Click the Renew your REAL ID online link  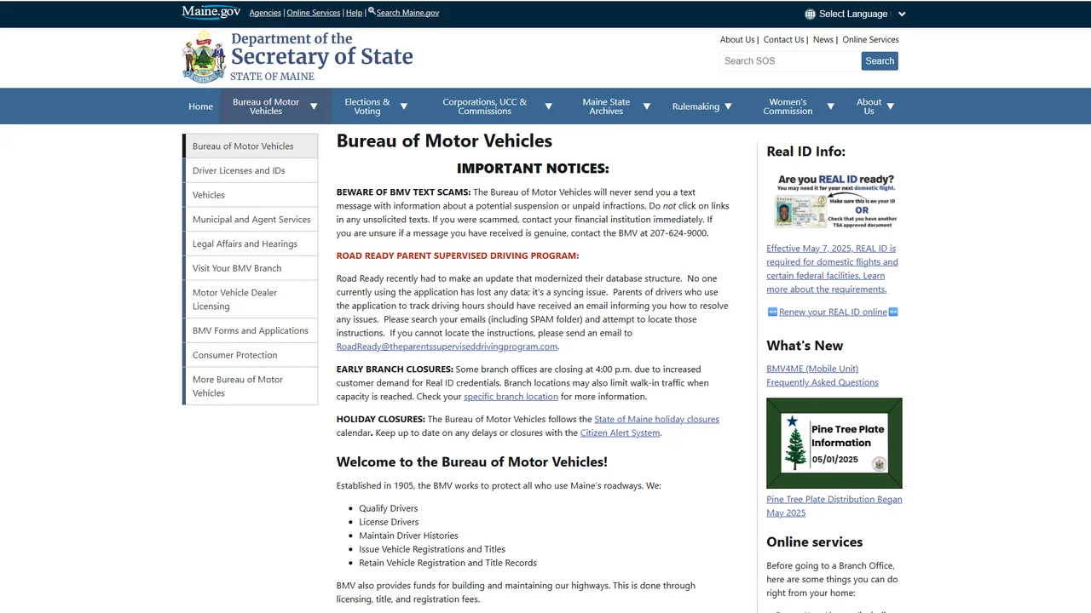click(833, 312)
